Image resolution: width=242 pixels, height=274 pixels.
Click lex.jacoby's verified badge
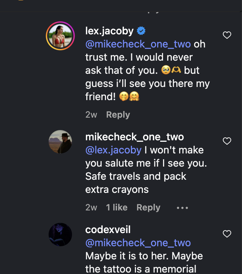141,31
